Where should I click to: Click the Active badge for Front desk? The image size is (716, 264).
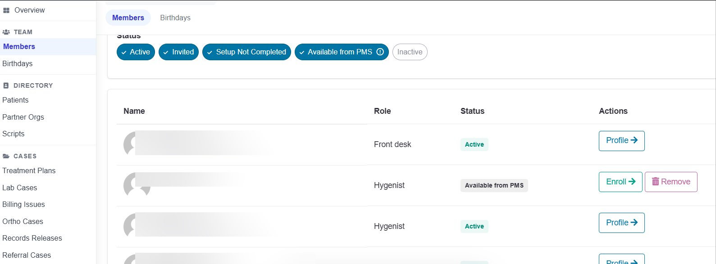point(474,144)
